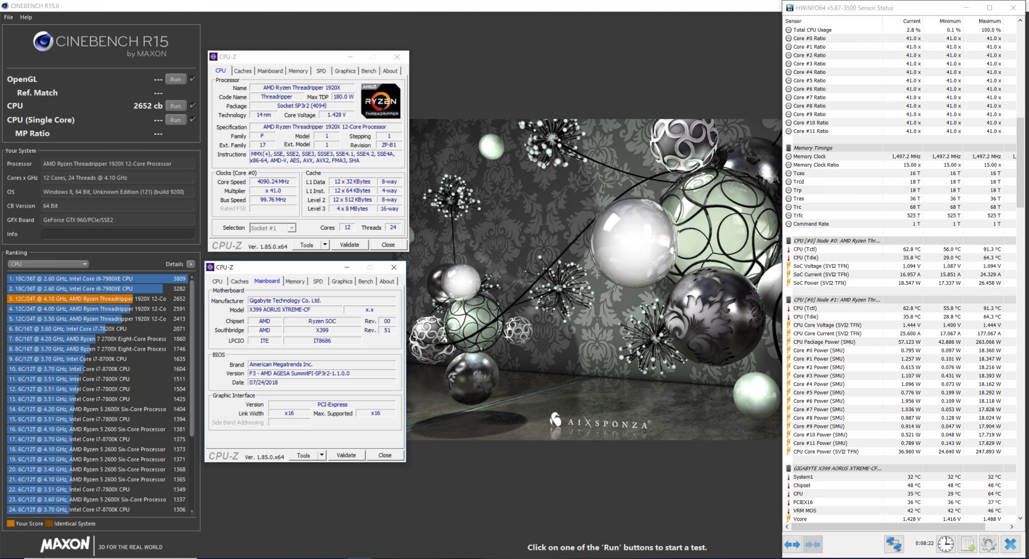Click the HWiNFO64 title bar app icon
Image resolution: width=1029 pixels, height=559 pixels.
click(x=789, y=8)
